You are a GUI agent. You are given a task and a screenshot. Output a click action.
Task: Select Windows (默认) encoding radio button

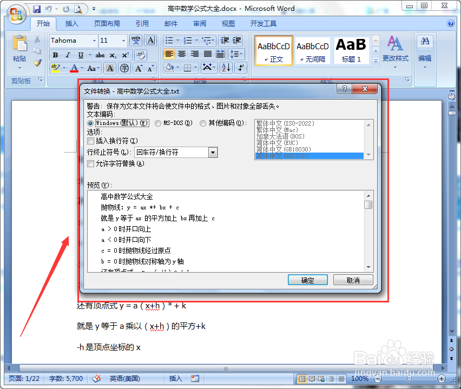point(90,123)
